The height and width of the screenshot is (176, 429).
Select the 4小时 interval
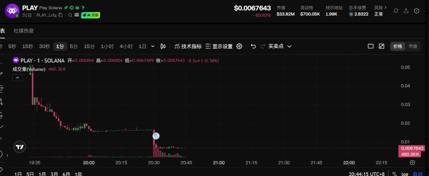point(126,46)
